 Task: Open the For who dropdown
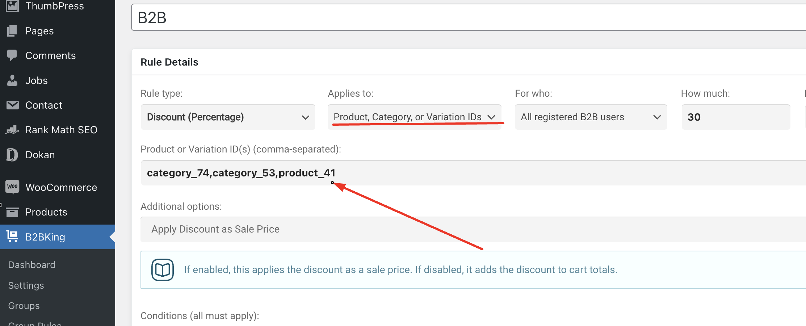(591, 117)
